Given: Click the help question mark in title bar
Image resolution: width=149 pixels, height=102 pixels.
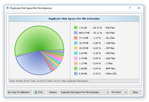Looking at the screenshot, I should tap(130, 8).
